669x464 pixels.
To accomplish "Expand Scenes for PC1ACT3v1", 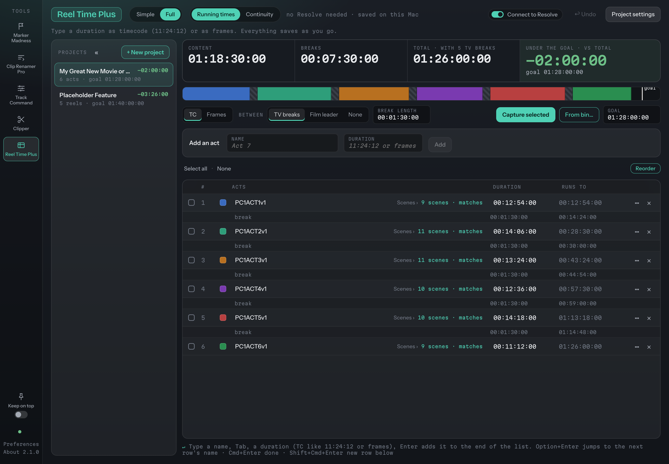I will (x=404, y=260).
